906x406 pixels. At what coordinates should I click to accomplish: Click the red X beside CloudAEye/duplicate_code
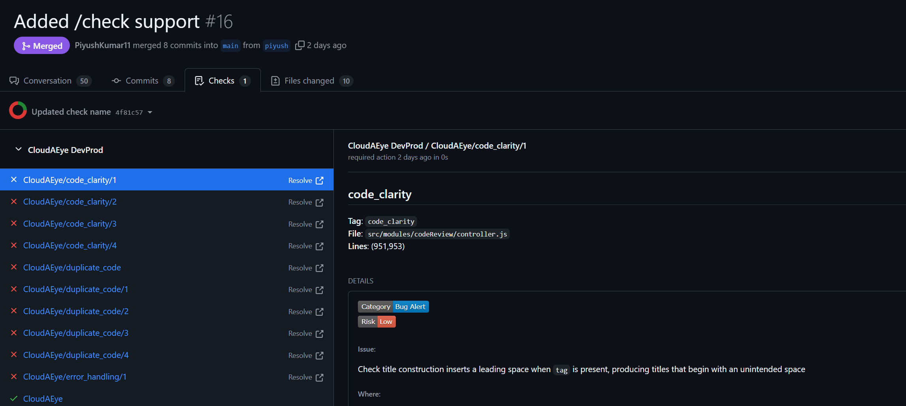pos(14,267)
